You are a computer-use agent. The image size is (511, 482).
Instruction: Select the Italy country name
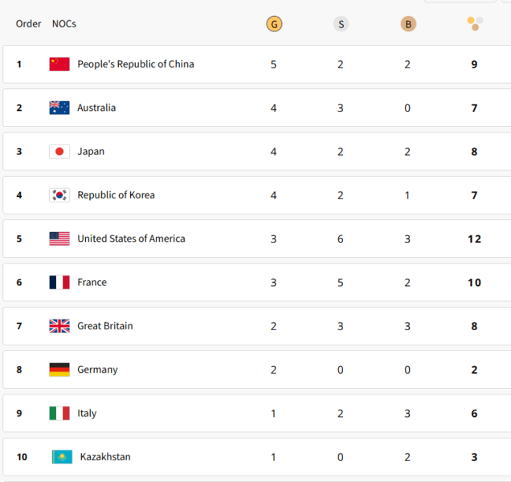[x=87, y=414]
